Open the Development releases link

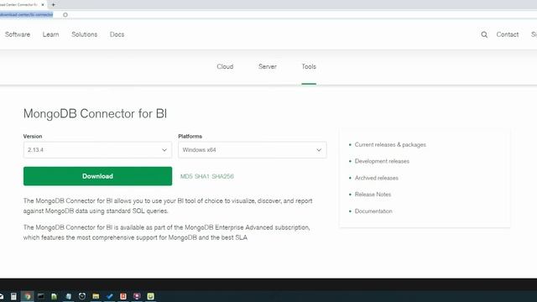pos(382,161)
